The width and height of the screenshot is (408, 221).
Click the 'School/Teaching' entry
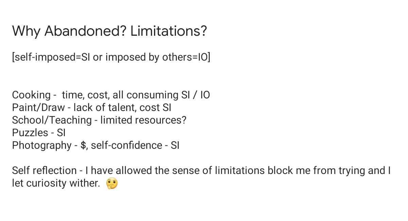point(52,120)
